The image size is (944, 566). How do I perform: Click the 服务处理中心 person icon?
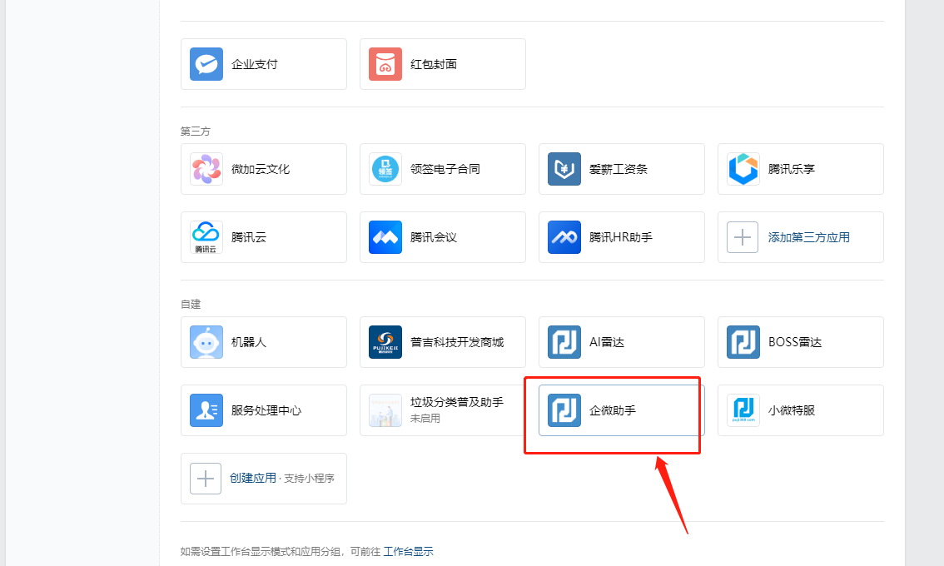[206, 410]
